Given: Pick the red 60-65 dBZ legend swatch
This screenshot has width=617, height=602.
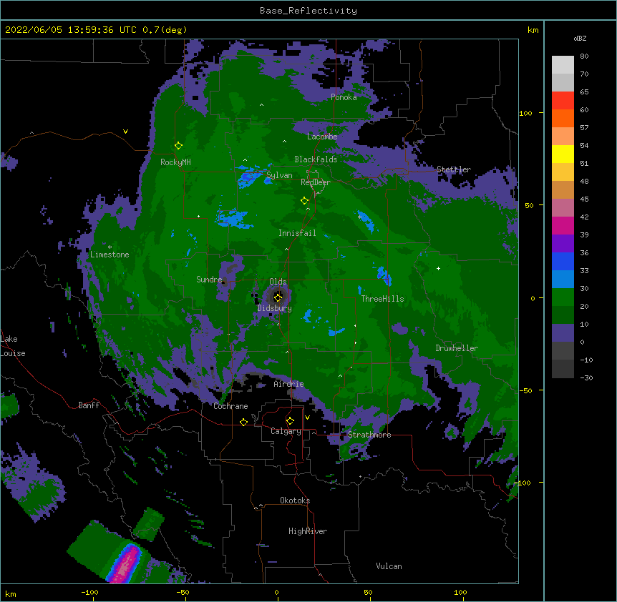Looking at the screenshot, I should tap(563, 101).
